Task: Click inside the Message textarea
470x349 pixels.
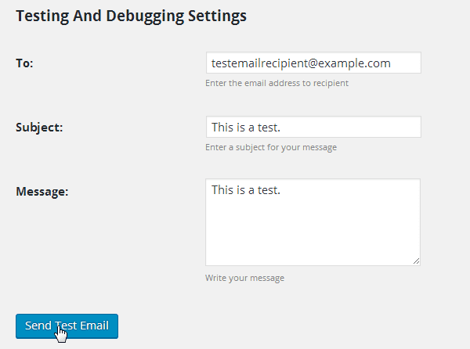Action: coord(313,222)
